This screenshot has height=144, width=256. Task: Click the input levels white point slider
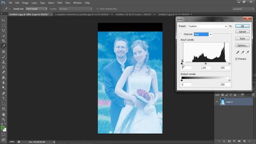point(229,63)
